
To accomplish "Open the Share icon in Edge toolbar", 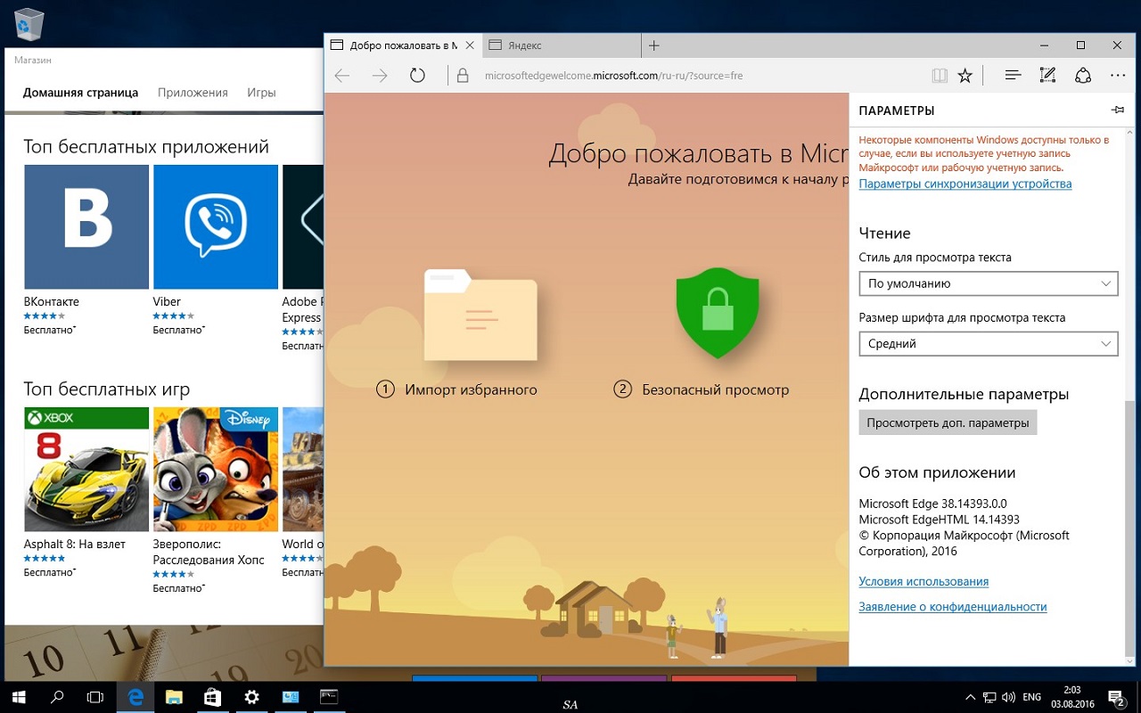I will coord(1083,76).
